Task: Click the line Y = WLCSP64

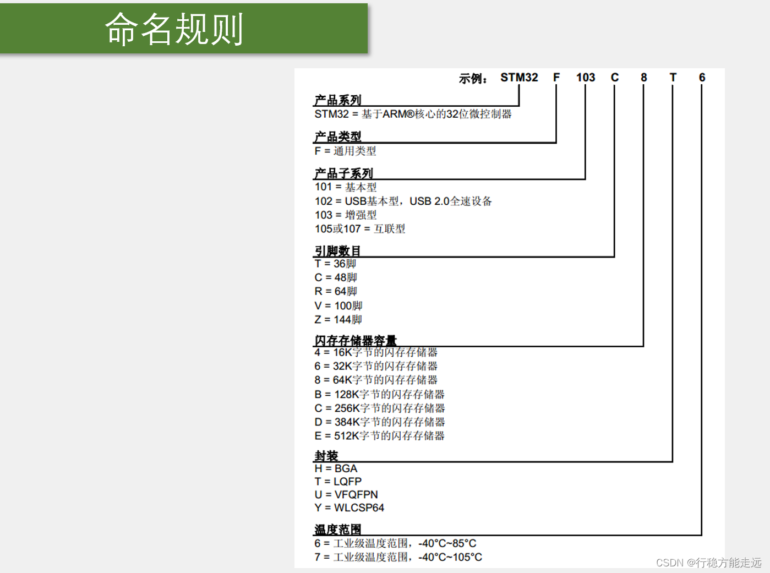Action: pyautogui.click(x=349, y=507)
